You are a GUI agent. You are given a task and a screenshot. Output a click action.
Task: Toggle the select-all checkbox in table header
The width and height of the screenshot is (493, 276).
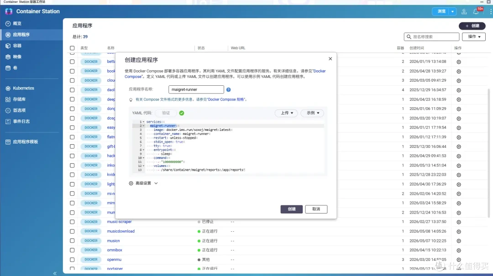point(72,48)
